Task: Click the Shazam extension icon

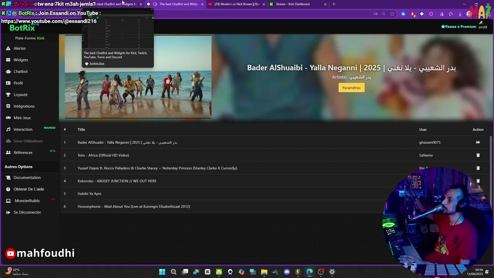Action: (403, 14)
